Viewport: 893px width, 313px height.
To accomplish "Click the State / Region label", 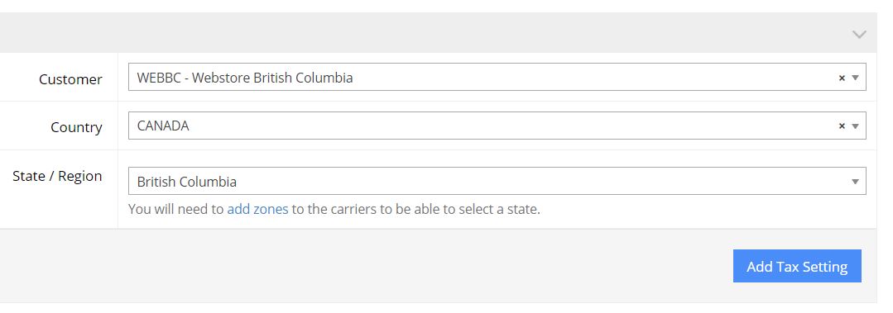I will point(57,176).
